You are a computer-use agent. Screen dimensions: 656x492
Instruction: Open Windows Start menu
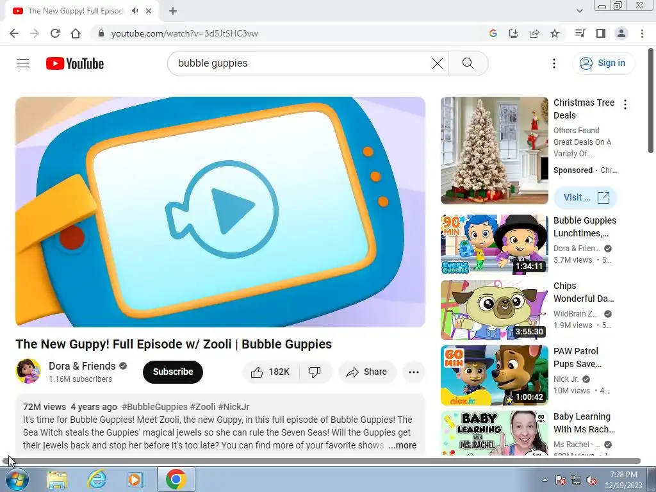click(16, 479)
